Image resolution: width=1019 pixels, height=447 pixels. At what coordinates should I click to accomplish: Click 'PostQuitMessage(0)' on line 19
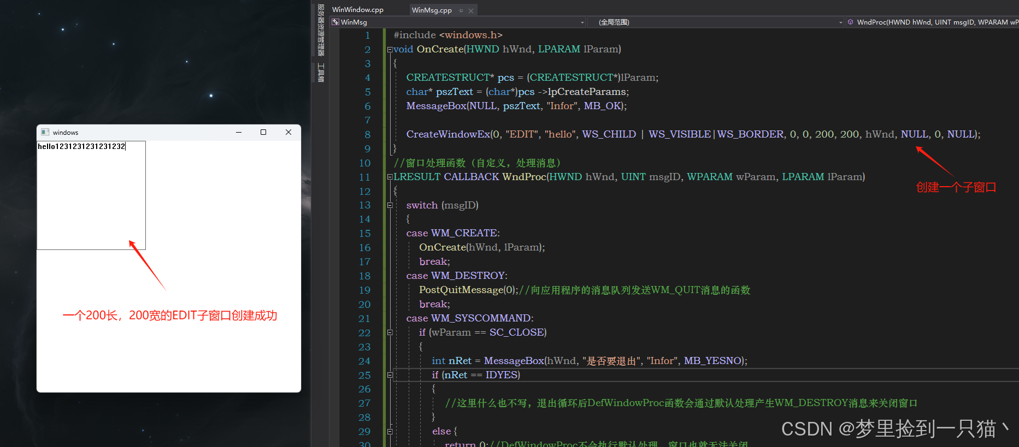pos(468,290)
